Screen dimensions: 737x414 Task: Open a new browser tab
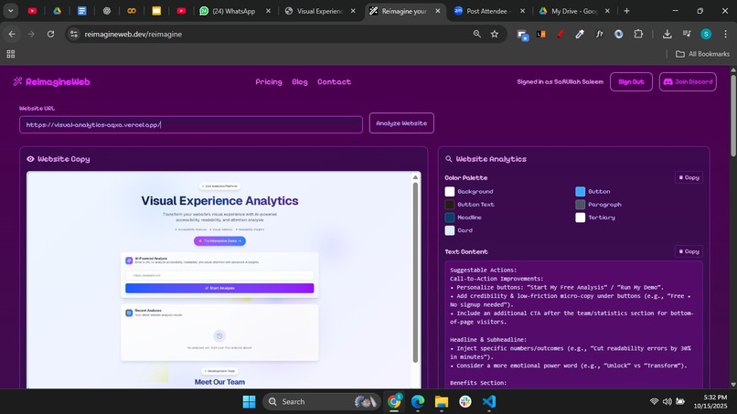(x=626, y=11)
